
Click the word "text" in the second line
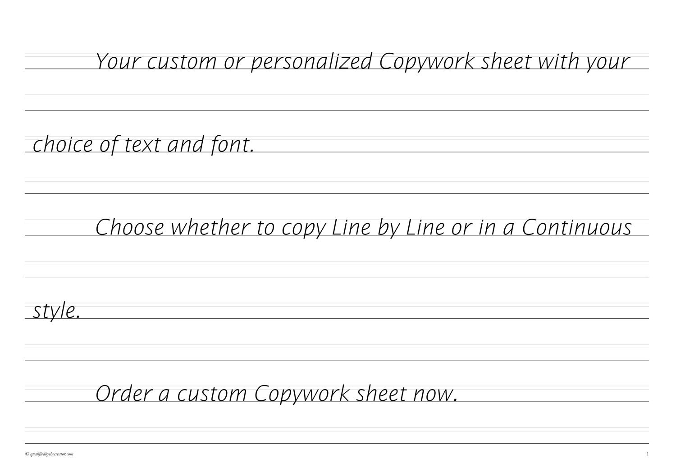tap(142, 145)
